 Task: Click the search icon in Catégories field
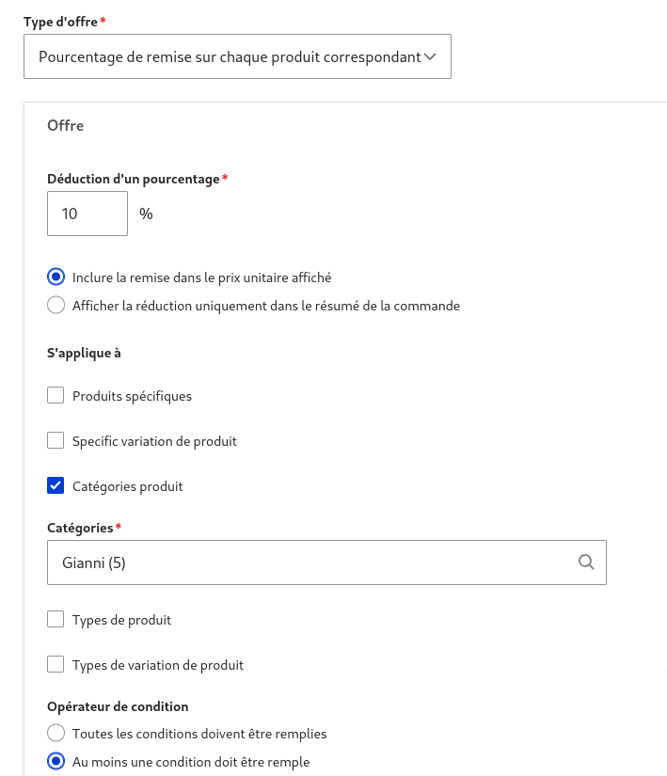[586, 562]
